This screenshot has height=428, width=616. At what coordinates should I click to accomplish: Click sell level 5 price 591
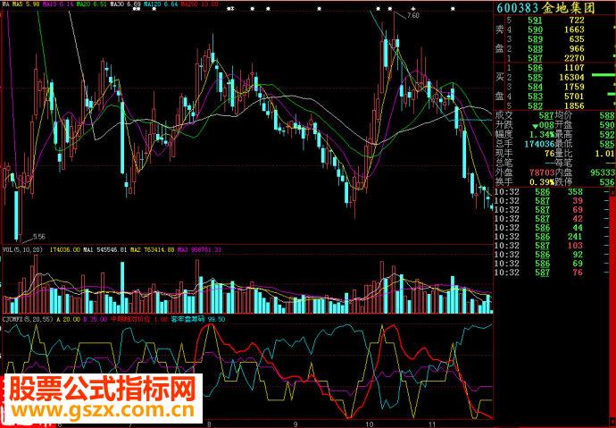click(x=535, y=20)
